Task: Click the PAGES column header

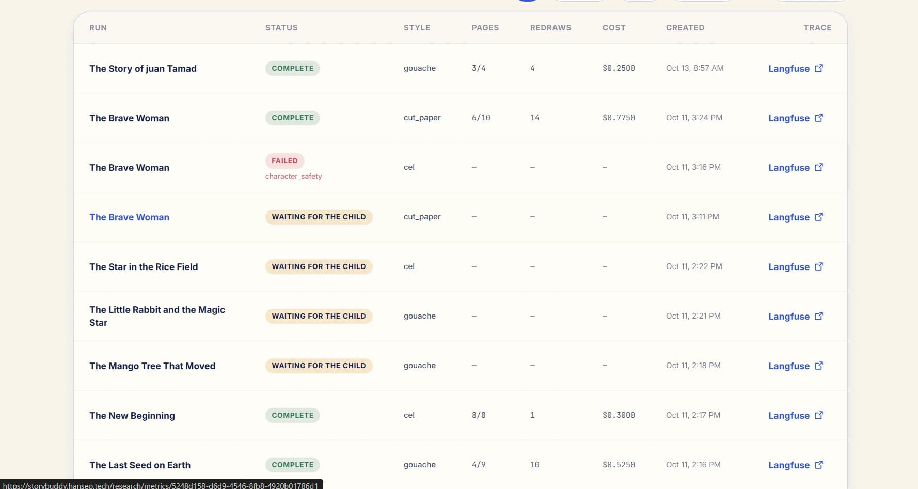Action: point(485,28)
